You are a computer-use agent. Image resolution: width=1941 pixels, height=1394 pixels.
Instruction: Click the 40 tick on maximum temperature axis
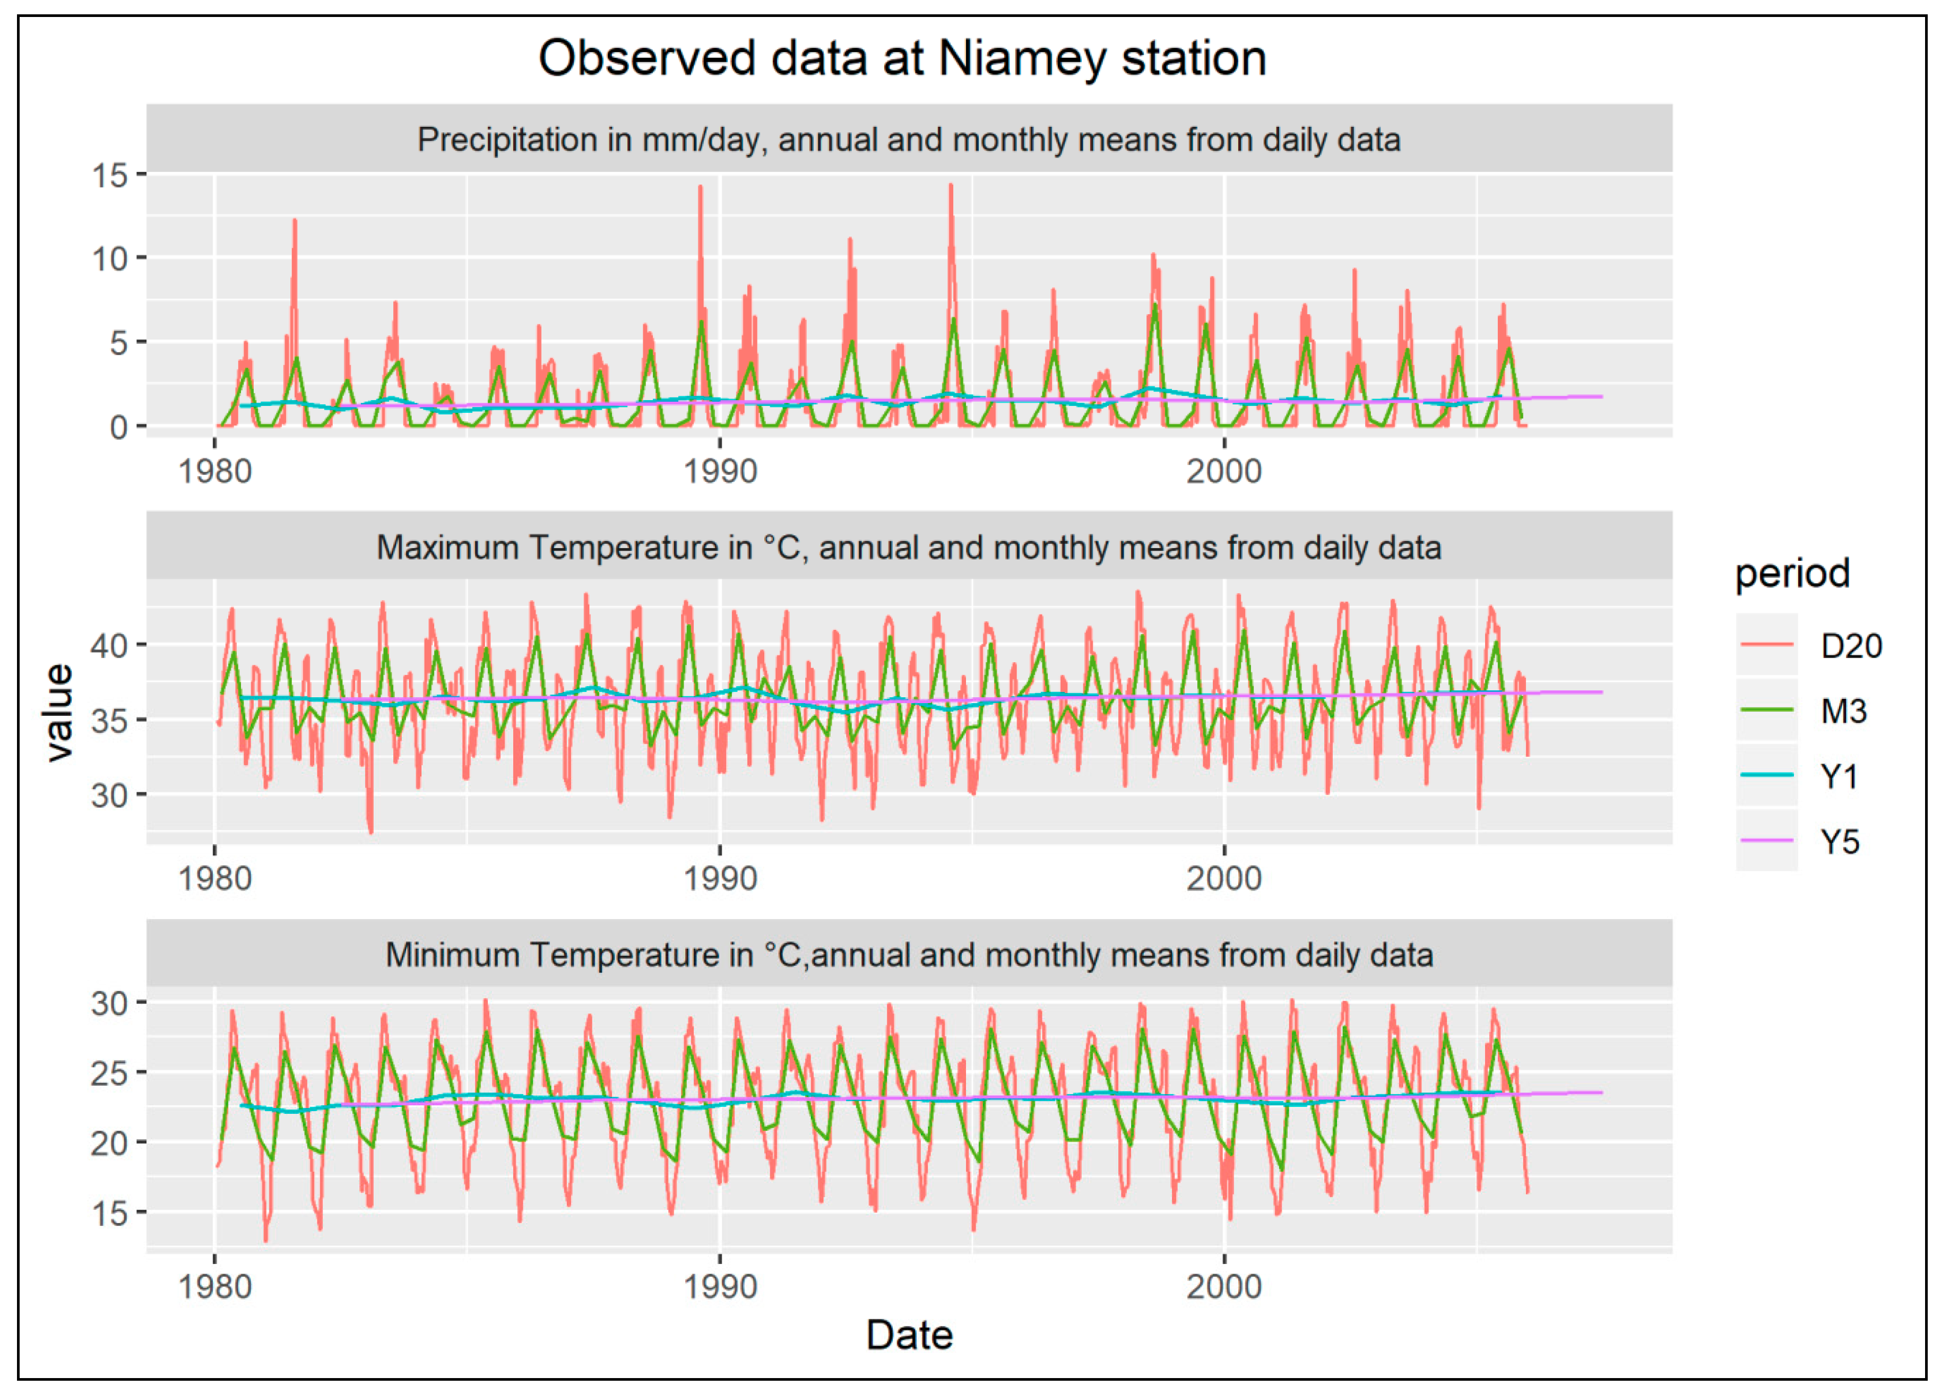[109, 644]
